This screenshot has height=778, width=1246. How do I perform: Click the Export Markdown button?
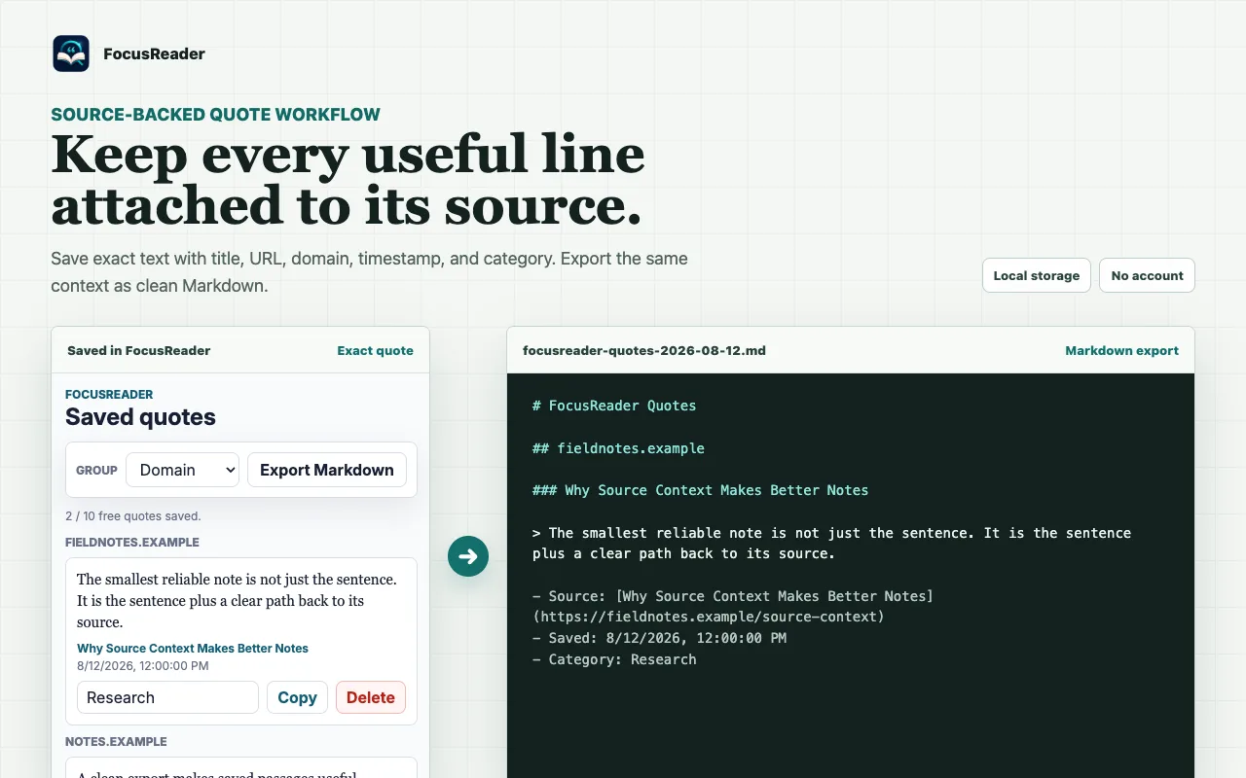327,470
